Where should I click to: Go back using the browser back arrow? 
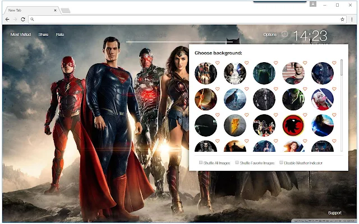click(x=7, y=20)
